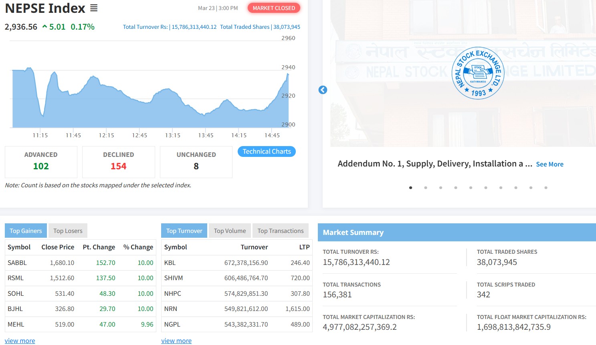Open the NEPSE Index hamburger menu icon

coord(94,8)
